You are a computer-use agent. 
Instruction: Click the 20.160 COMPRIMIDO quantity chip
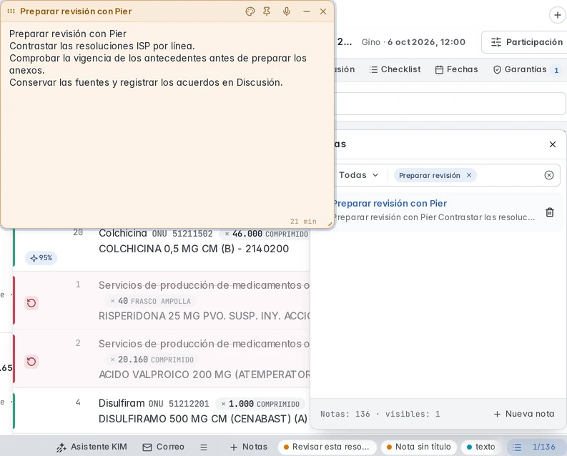(x=152, y=360)
